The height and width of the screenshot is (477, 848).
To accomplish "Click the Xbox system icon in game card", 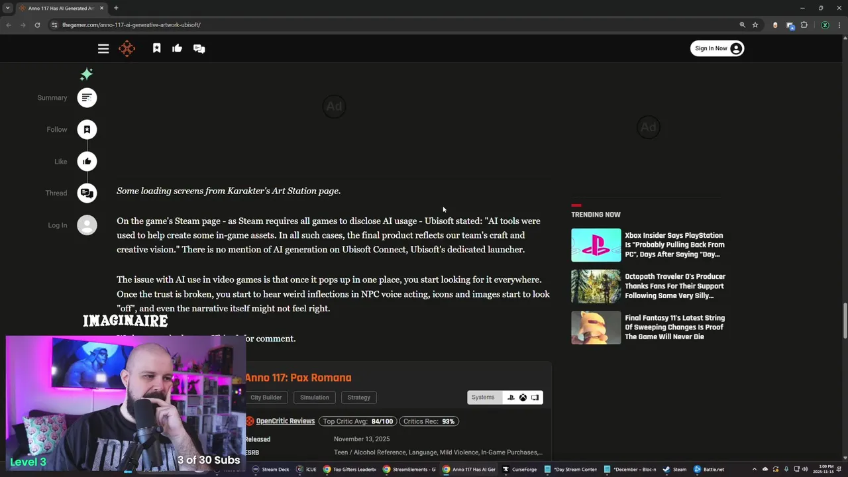I will (x=523, y=397).
